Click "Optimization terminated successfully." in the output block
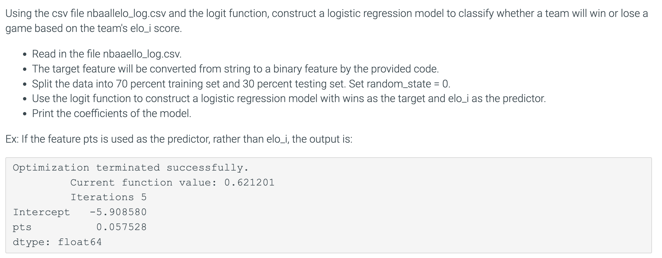The height and width of the screenshot is (258, 662). coord(131,168)
